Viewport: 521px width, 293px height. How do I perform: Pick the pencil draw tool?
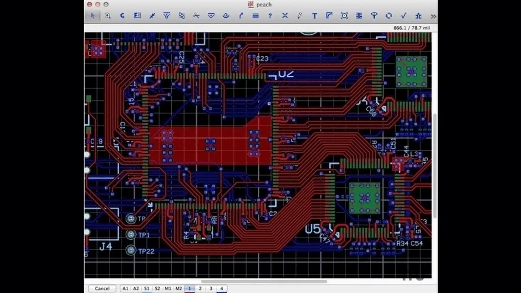[300, 16]
